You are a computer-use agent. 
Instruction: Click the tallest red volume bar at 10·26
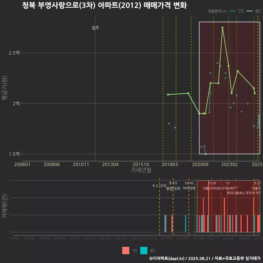pos(209,208)
